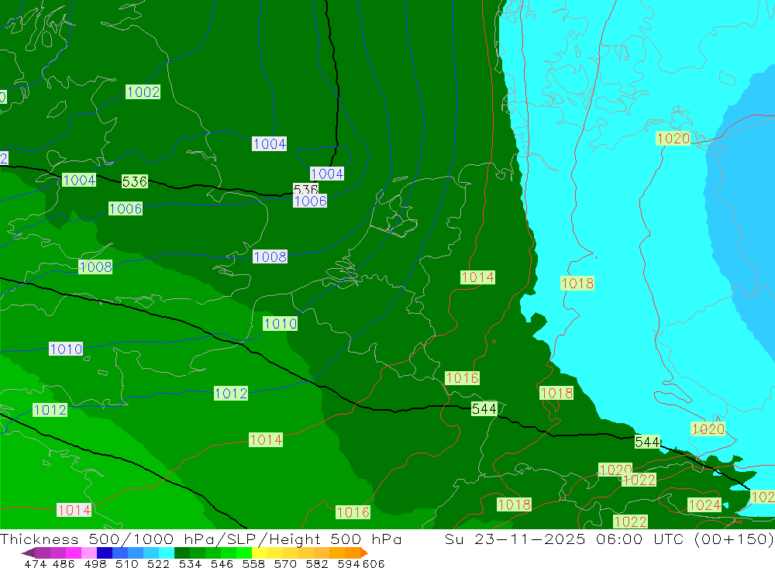Click the 1002 isobar label
The height and width of the screenshot is (568, 775).
pyautogui.click(x=143, y=92)
